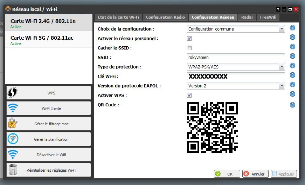Image resolution: width=305 pixels, height=185 pixels.
Task: Select Carte Wi-Fi 2.4G / 802.11n
Action: point(49,22)
